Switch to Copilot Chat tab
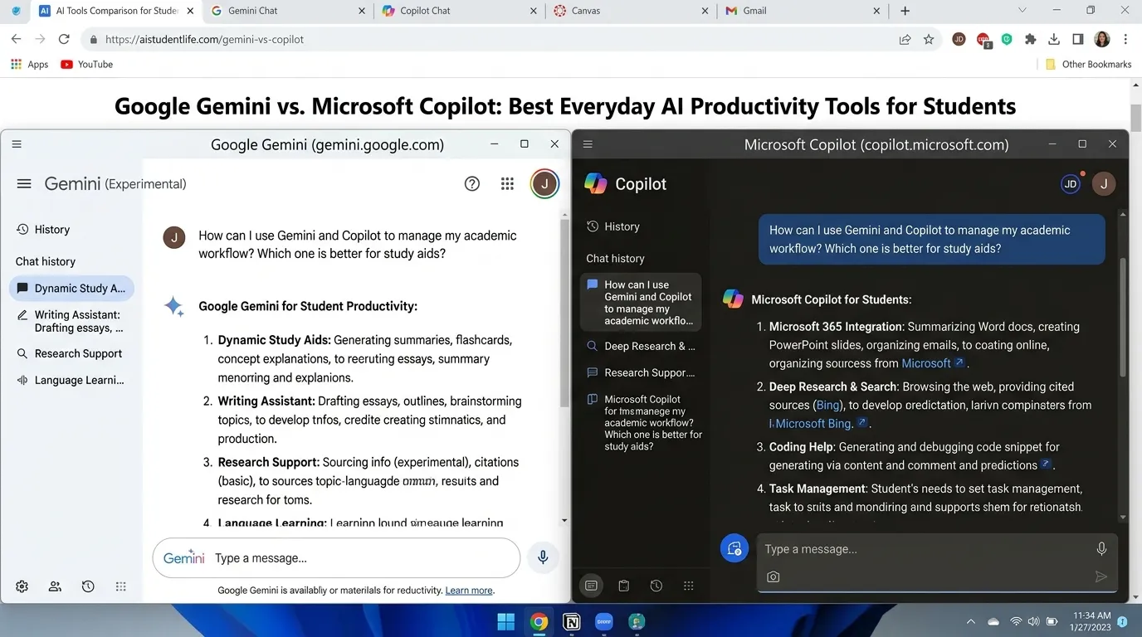This screenshot has height=637, width=1142. coord(459,11)
